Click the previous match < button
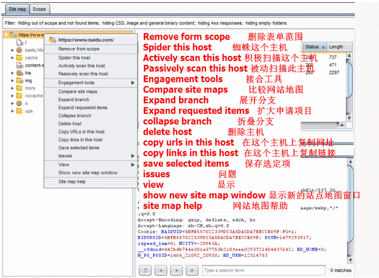379x278 pixels. click(x=160, y=271)
